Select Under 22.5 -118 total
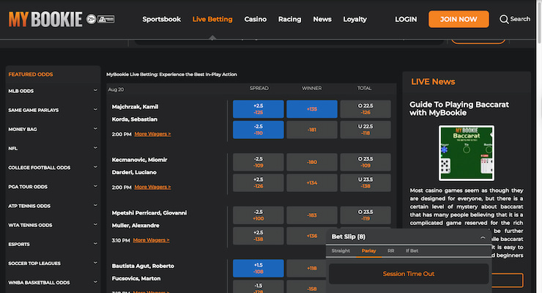542x293 pixels. pyautogui.click(x=365, y=130)
